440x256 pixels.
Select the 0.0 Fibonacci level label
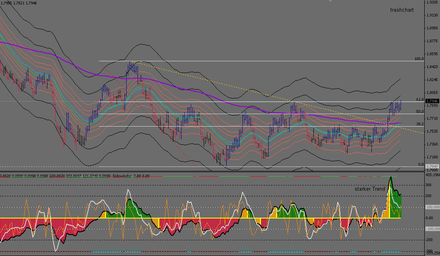tap(421, 164)
